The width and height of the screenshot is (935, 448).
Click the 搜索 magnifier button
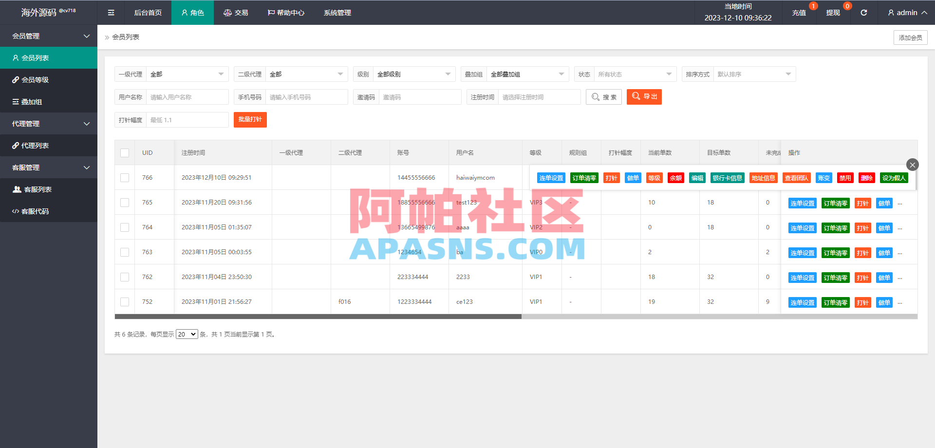603,96
